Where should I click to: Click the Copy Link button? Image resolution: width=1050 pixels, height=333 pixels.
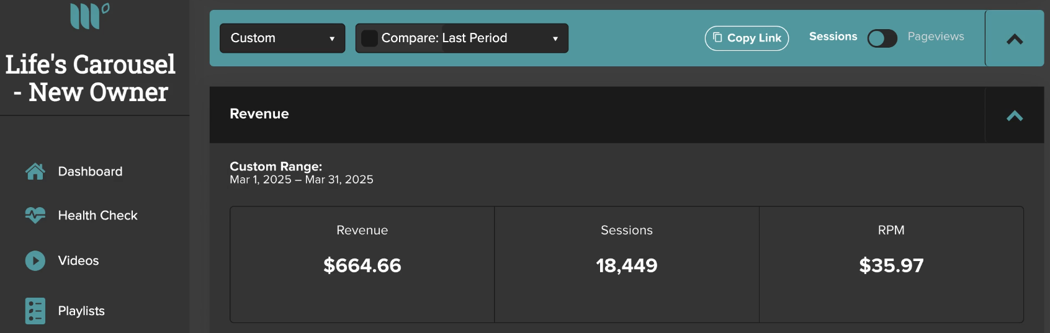tap(747, 38)
